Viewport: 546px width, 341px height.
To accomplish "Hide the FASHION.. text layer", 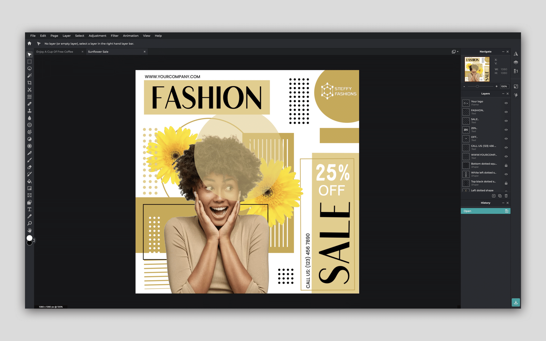I will click(506, 112).
